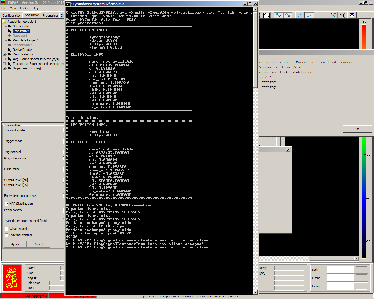
Task: Enable the Whale warning checkbox
Action: [x=6, y=229]
